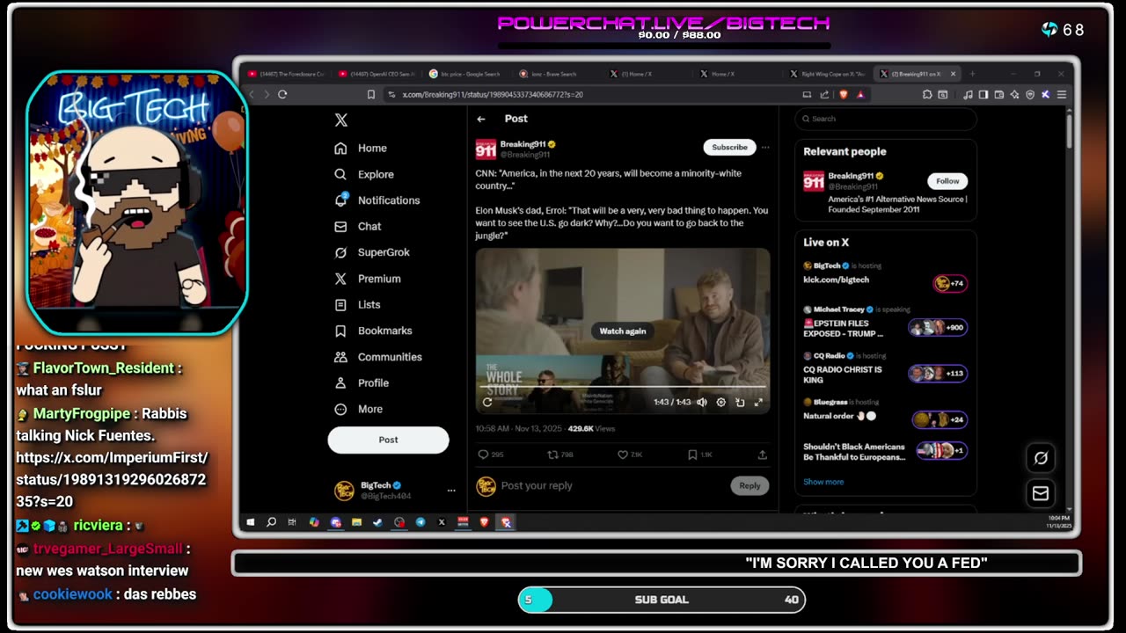Image resolution: width=1126 pixels, height=633 pixels.
Task: Open Chat in the X sidebar
Action: pos(358,227)
